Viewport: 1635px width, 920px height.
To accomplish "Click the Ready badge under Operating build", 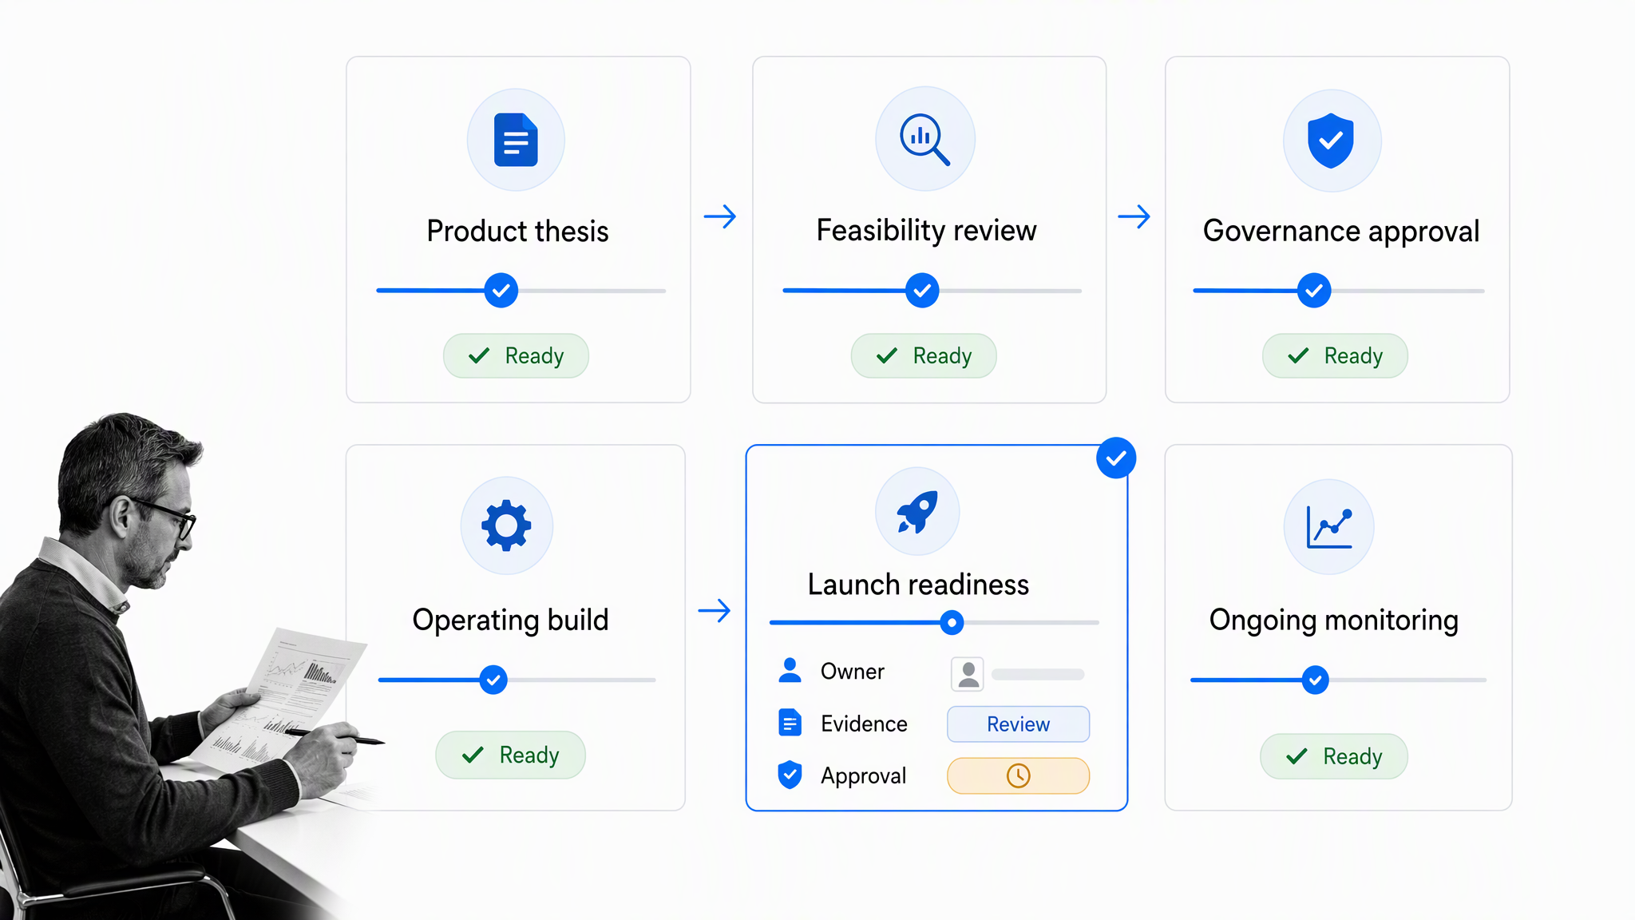I will tap(510, 755).
